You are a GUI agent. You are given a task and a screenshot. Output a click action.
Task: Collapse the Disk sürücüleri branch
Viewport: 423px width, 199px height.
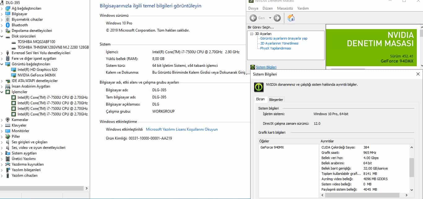click(2, 36)
